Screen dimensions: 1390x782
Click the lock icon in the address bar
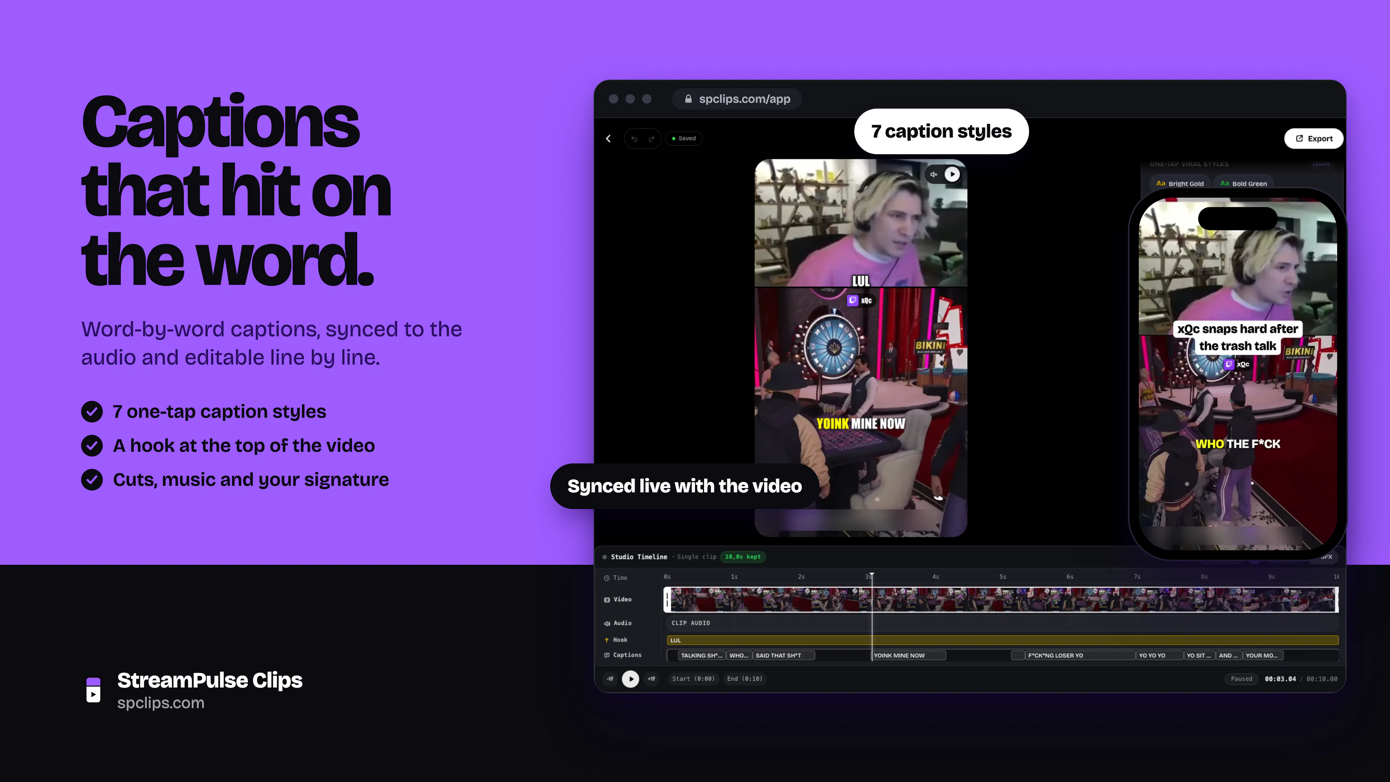point(688,99)
